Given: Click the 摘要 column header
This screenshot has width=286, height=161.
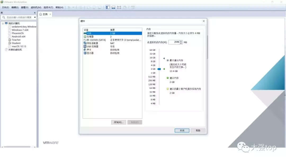Looking at the screenshot, I should [x=112, y=30].
